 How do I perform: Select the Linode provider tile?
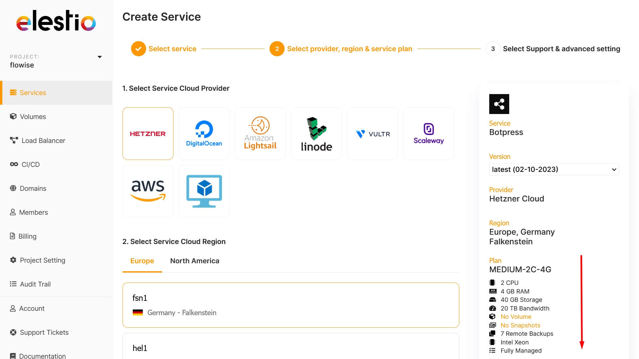click(x=316, y=134)
